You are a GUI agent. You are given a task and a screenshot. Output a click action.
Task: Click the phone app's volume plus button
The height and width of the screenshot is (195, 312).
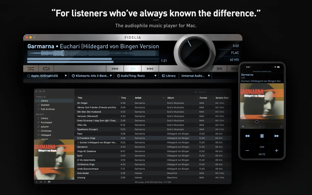coord(277,151)
